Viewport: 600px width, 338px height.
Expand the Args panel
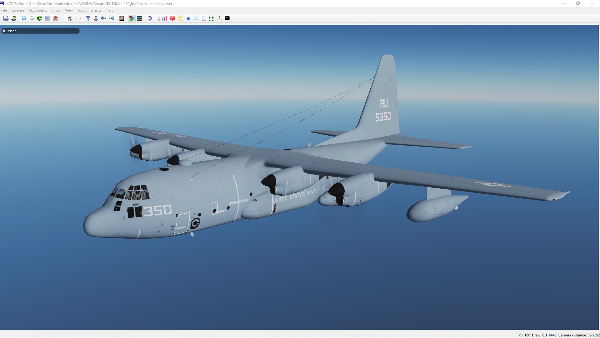tap(4, 31)
